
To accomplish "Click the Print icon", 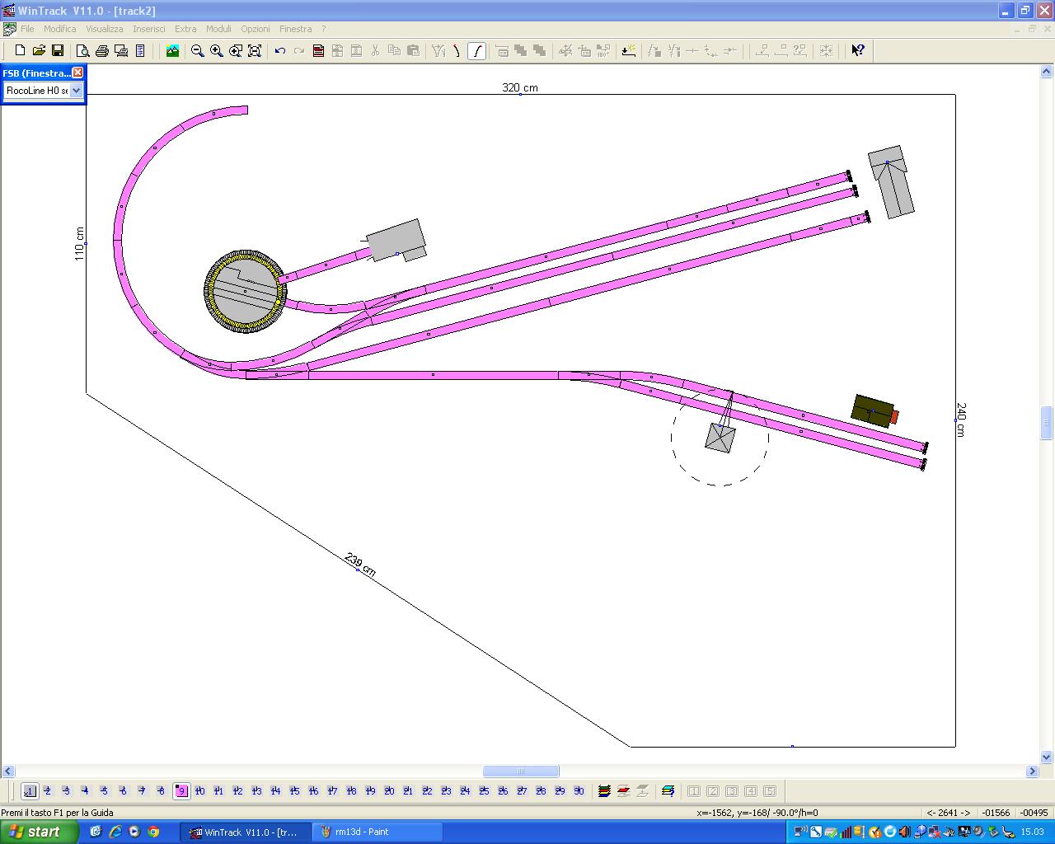I will 102,50.
